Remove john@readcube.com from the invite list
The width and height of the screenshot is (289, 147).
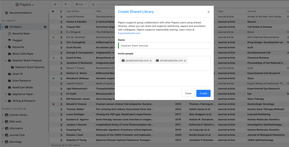click(185, 61)
